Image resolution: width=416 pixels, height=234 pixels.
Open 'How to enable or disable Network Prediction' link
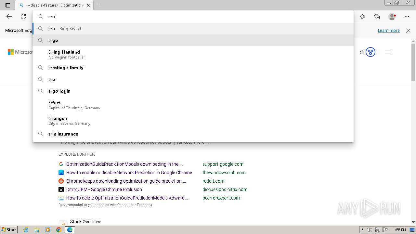click(129, 173)
